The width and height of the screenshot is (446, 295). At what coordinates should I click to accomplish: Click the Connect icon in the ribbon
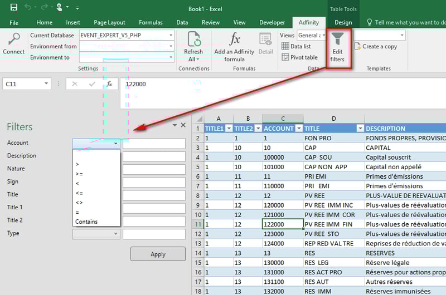13,39
